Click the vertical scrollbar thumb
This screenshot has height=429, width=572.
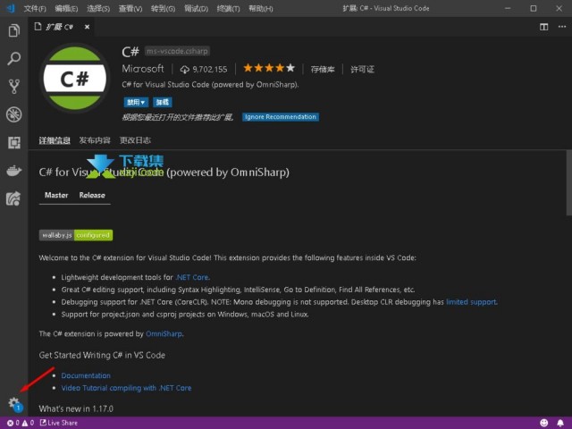tap(568, 182)
